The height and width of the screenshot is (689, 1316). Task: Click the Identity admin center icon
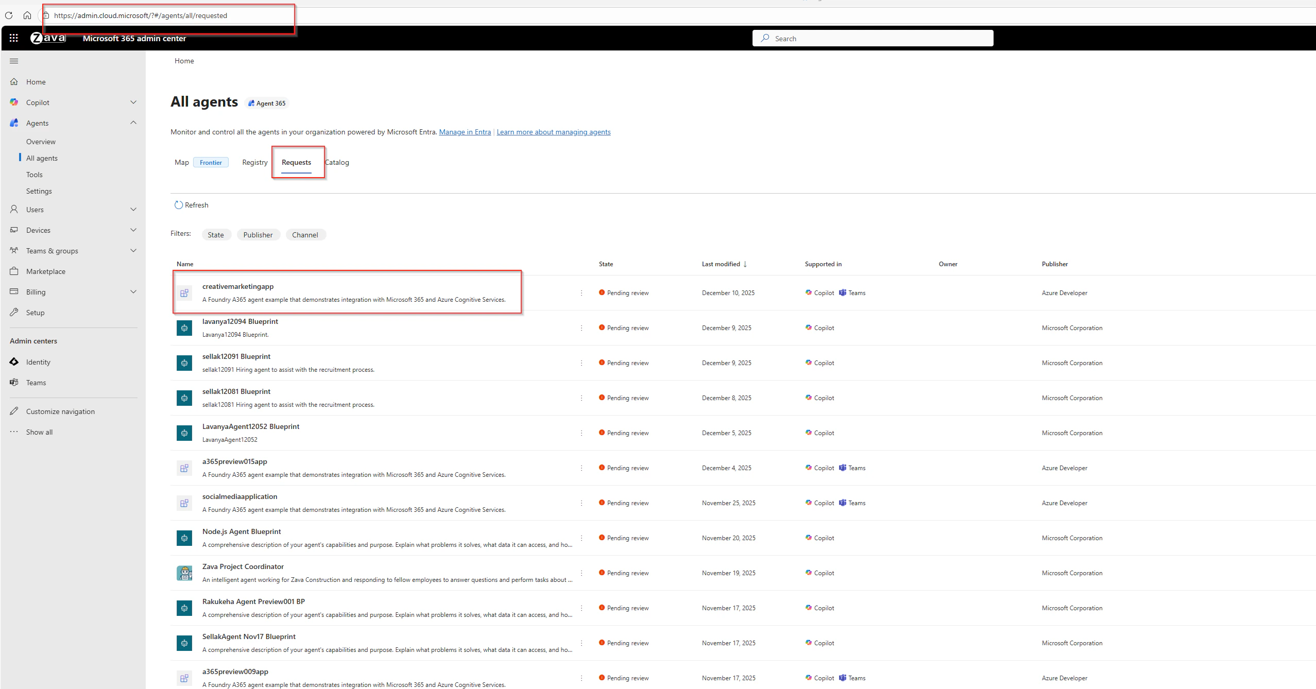pos(14,362)
